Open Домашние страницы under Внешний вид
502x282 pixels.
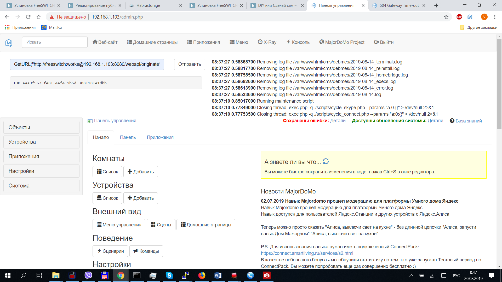206,225
